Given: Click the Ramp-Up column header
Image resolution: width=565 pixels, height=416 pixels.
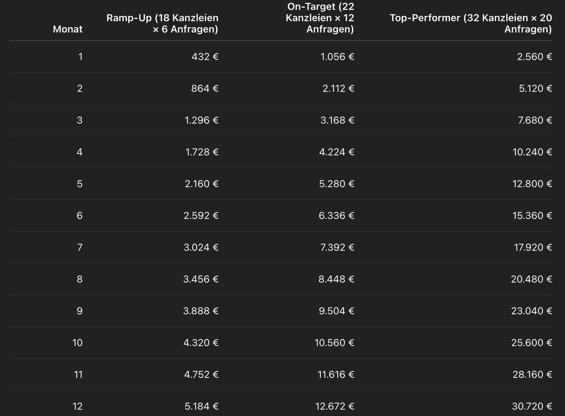Looking at the screenshot, I should 162,23.
